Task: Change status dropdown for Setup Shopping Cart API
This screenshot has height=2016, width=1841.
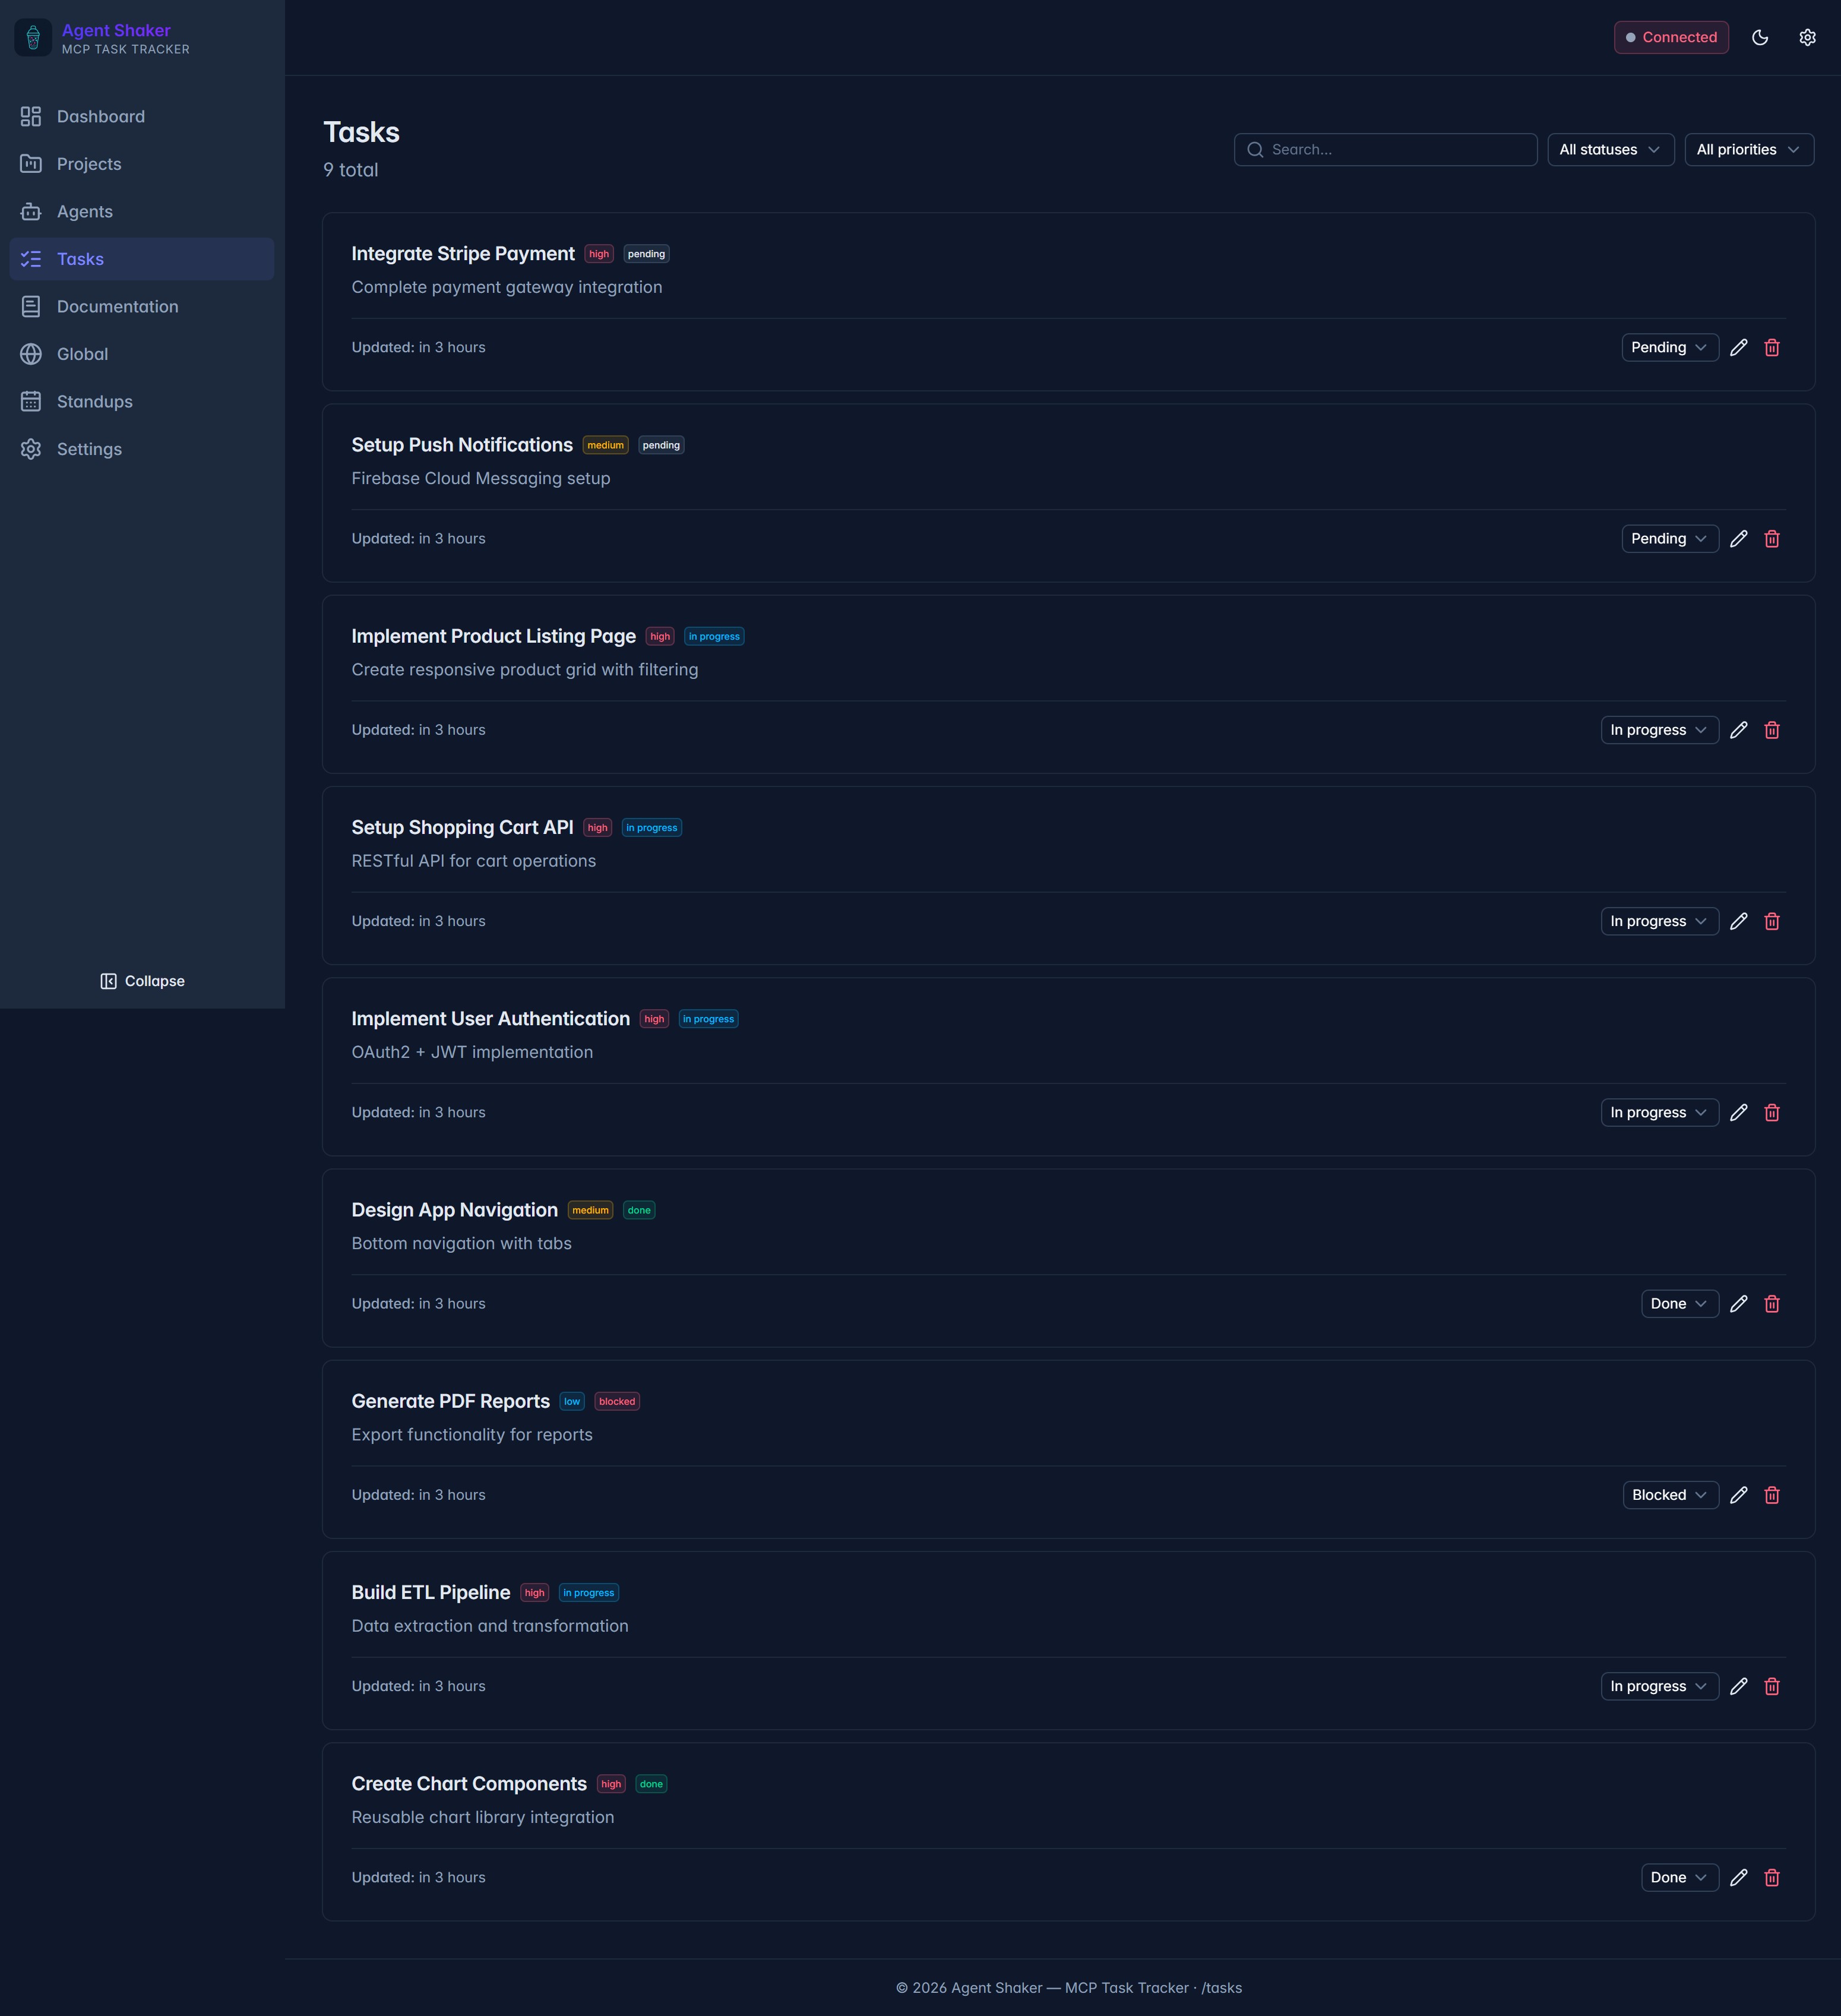Action: click(1659, 921)
